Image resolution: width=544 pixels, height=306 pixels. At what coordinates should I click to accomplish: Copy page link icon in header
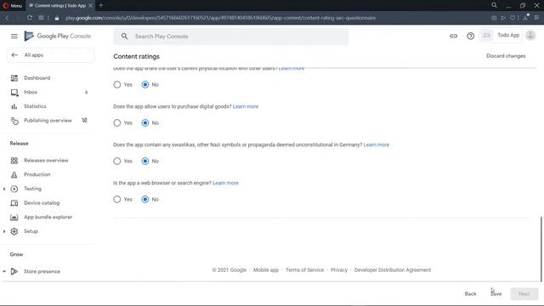[x=453, y=36]
